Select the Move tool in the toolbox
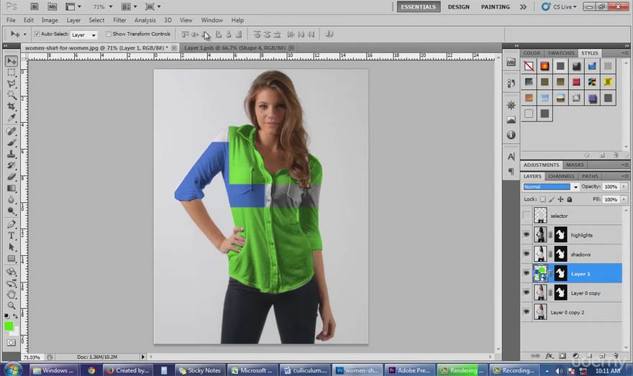 click(12, 61)
